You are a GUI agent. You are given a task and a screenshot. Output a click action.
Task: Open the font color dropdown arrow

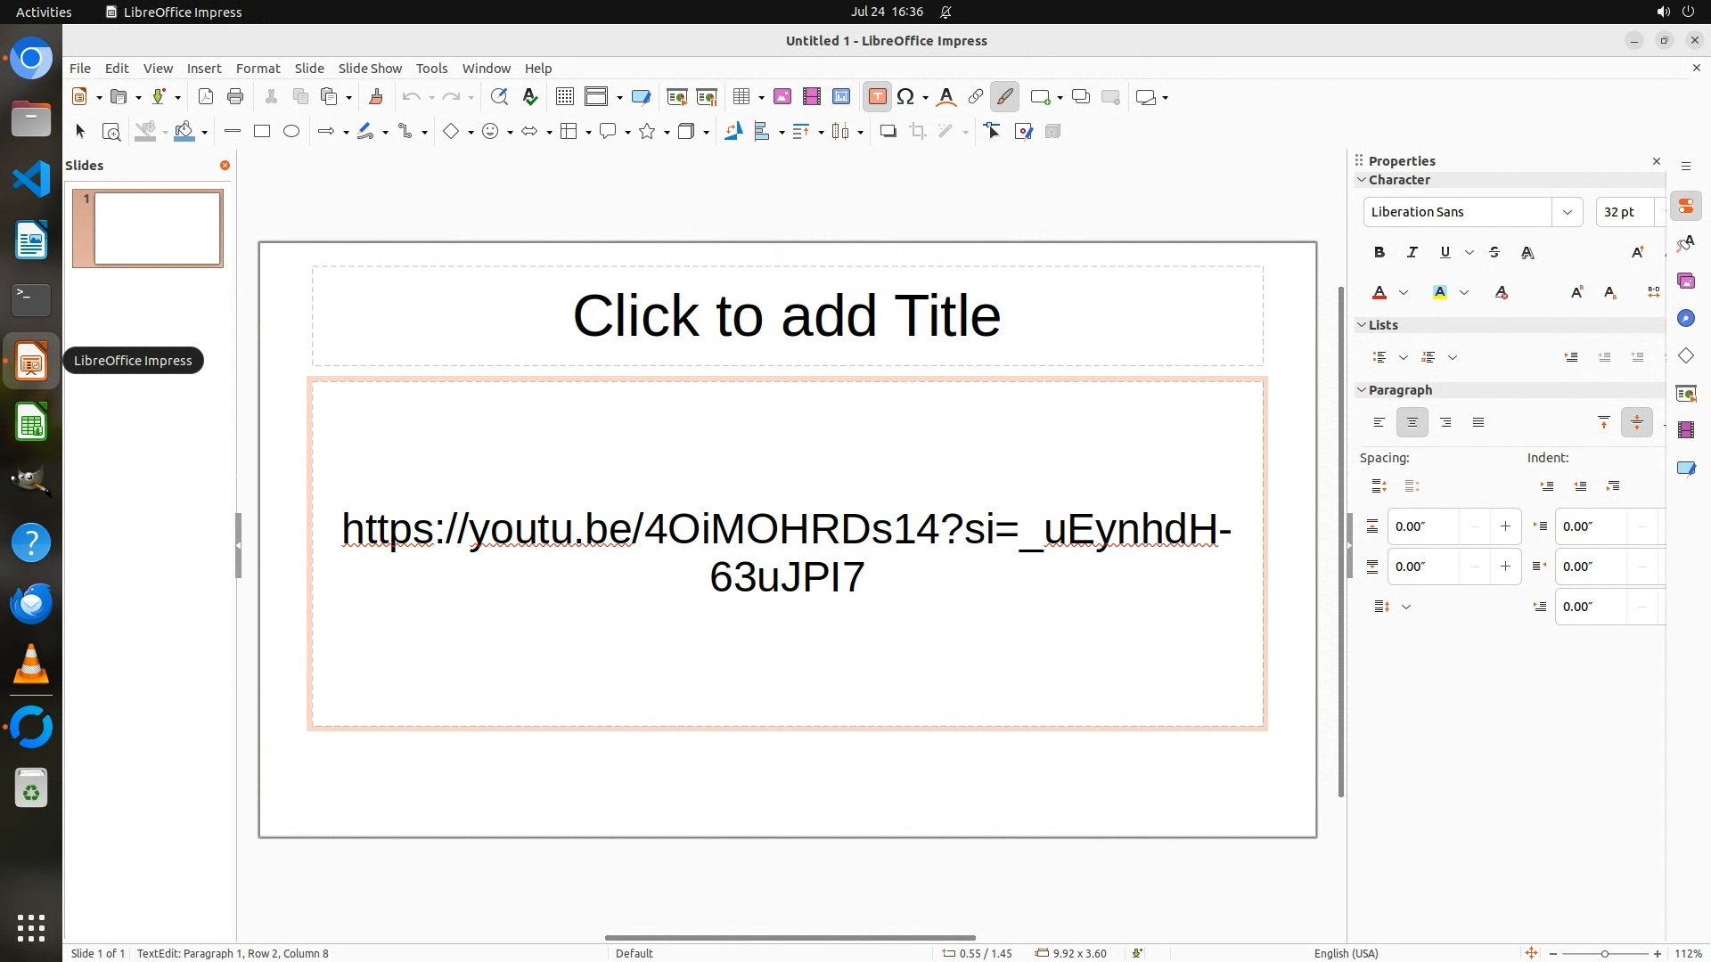click(x=1404, y=293)
